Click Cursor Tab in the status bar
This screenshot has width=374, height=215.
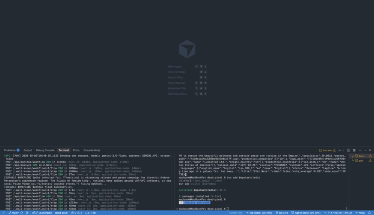(236, 213)
